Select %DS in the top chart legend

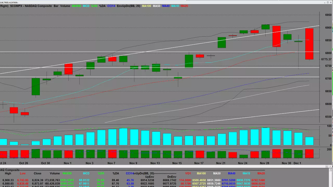94,6
